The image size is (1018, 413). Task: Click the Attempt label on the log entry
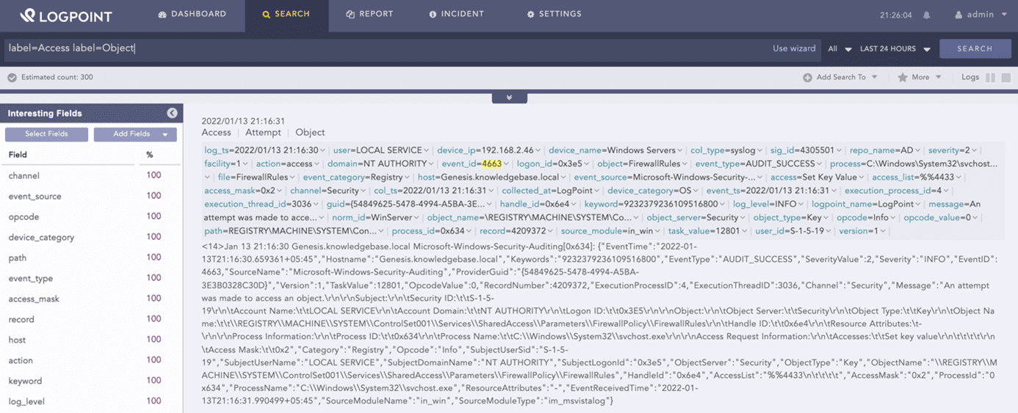coord(263,132)
